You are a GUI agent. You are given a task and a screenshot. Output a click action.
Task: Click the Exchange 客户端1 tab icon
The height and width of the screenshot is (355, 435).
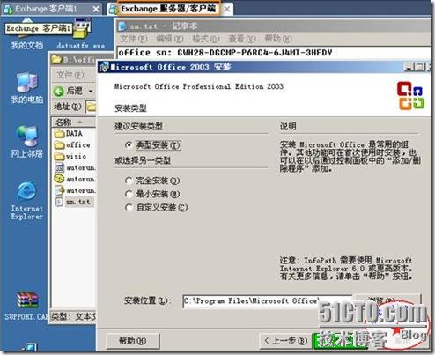[8, 9]
